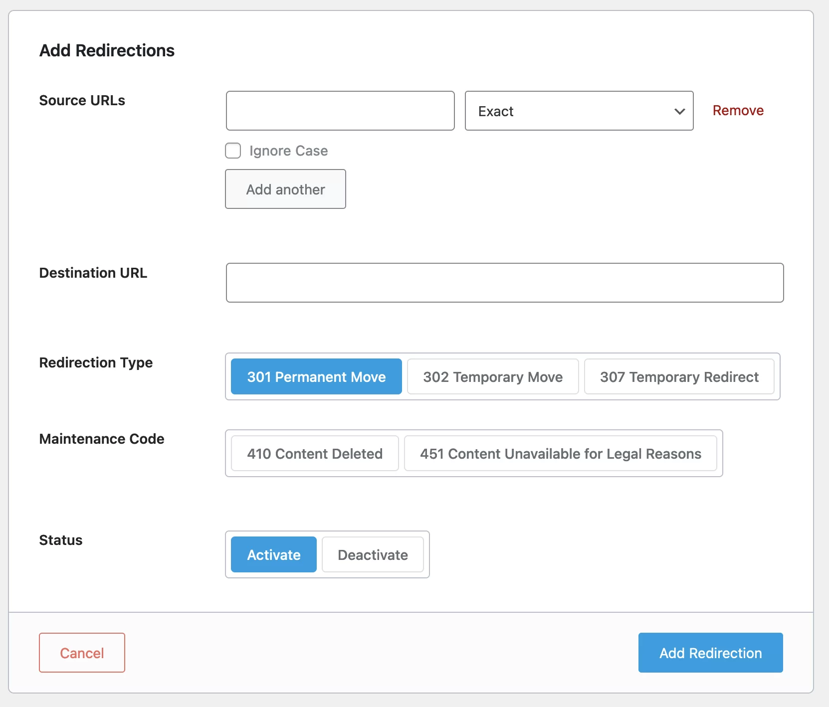Click the Add another button
This screenshot has height=707, width=829.
pyautogui.click(x=285, y=189)
